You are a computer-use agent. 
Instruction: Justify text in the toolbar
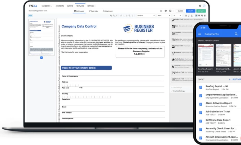205,16
